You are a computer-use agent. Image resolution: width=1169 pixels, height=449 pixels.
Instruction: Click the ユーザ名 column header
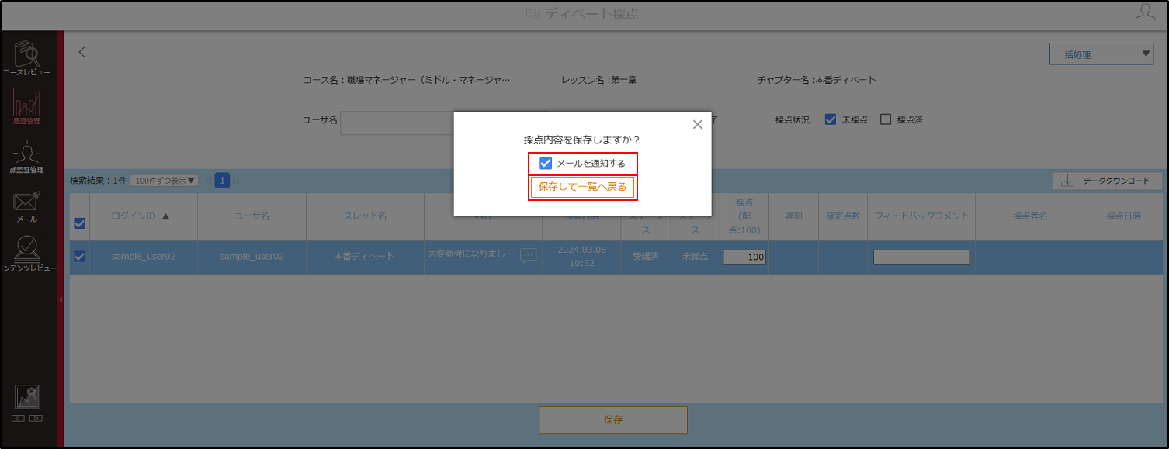click(252, 216)
